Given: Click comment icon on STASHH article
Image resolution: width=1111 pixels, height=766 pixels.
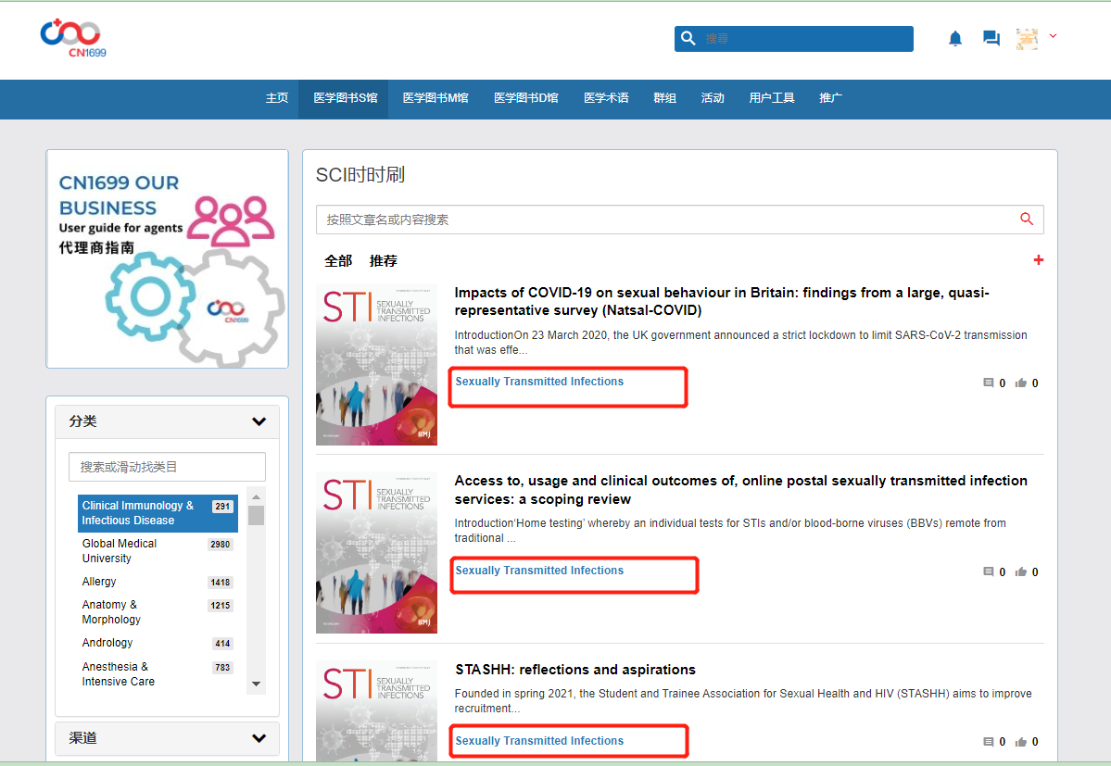Looking at the screenshot, I should tap(989, 742).
